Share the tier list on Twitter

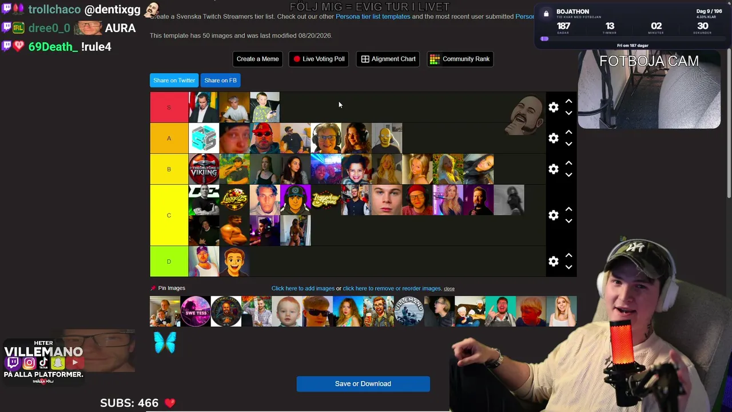174,80
